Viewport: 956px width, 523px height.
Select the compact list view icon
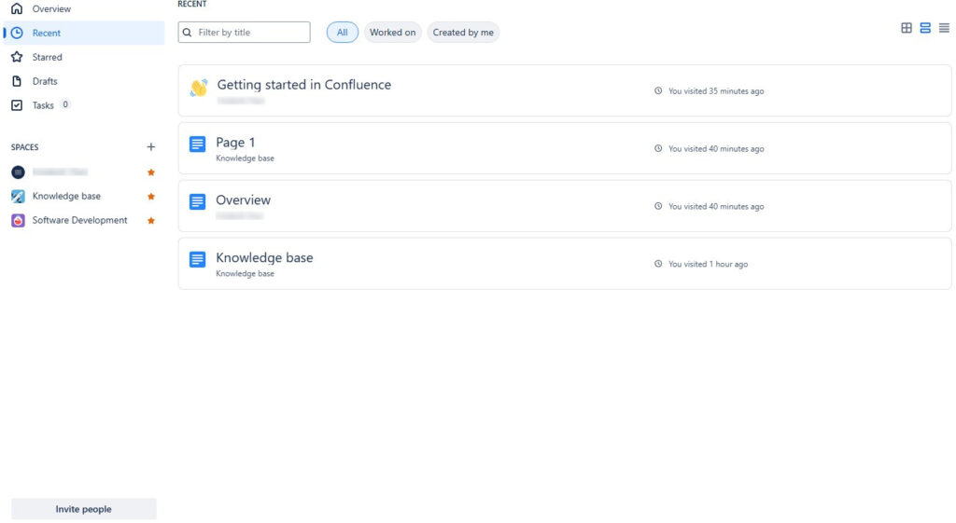tap(944, 28)
